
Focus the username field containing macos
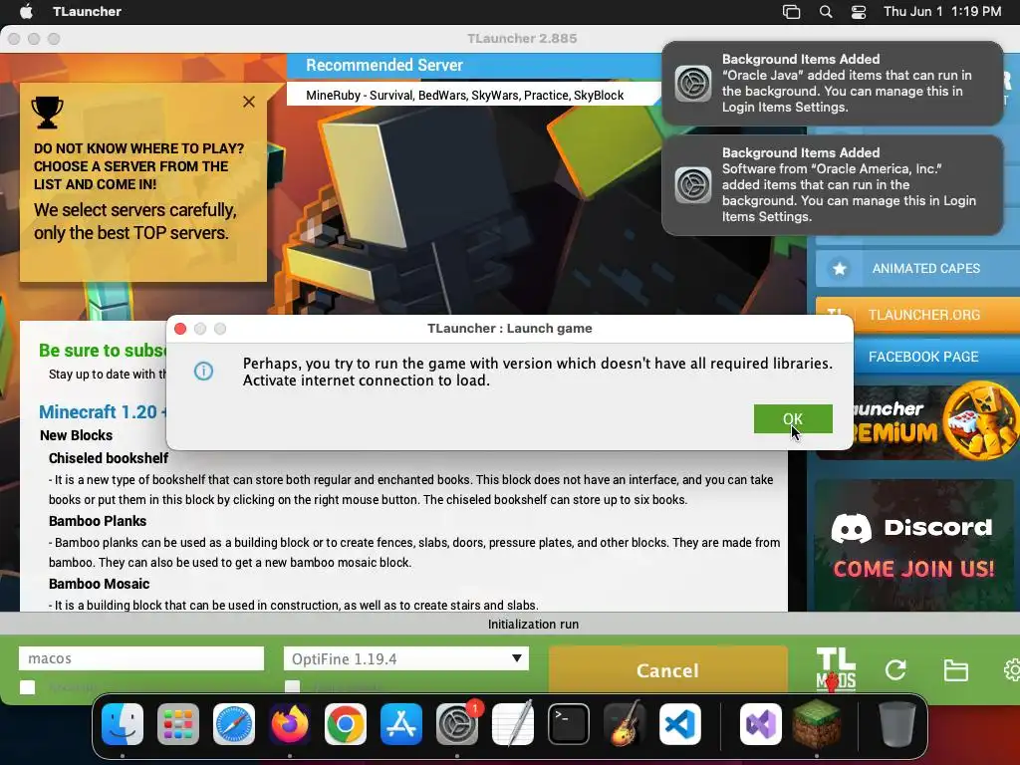(141, 658)
